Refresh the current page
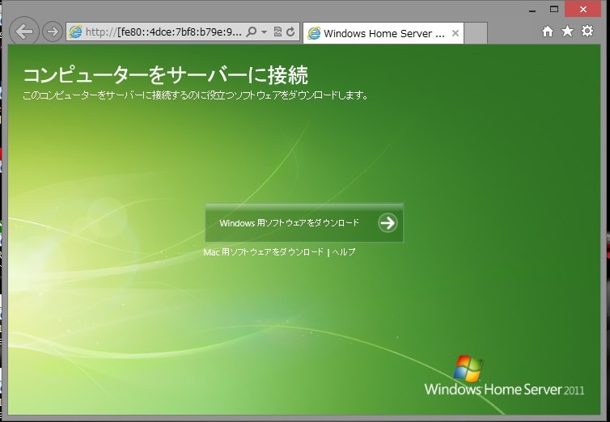Image resolution: width=610 pixels, height=422 pixels. (x=290, y=32)
